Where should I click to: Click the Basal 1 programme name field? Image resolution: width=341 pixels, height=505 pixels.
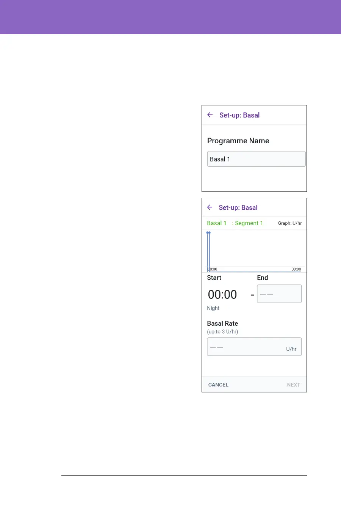tap(256, 159)
